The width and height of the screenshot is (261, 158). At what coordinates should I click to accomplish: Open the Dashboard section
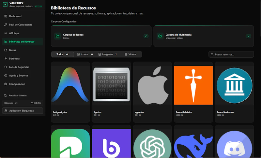point(23,16)
